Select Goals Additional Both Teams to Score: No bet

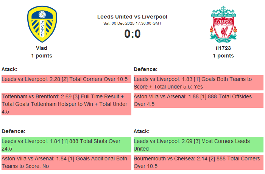coord(66,162)
